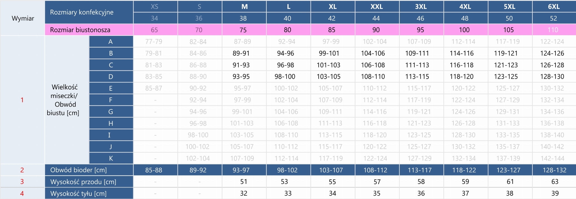Screen dimensions: 576x199
Task: Click the 'Wysokość tyłu [cm]' row label
Action: pyautogui.click(x=78, y=194)
